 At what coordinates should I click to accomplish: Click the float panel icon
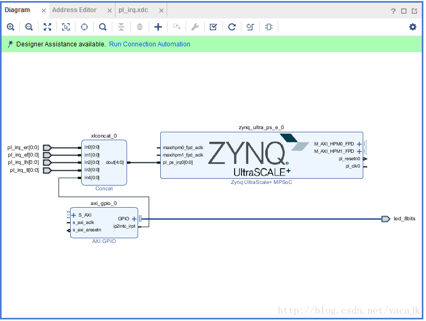(x=414, y=11)
